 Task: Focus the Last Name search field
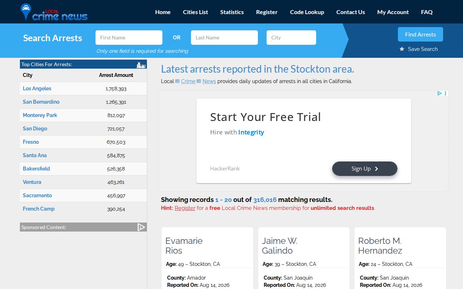[224, 38]
